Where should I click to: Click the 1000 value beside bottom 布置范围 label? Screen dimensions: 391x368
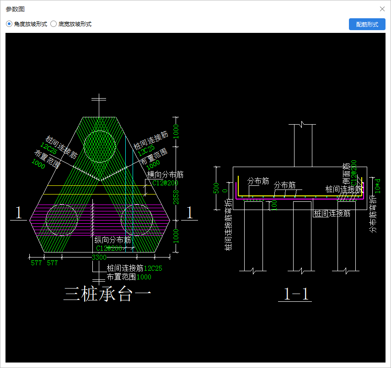point(144,277)
